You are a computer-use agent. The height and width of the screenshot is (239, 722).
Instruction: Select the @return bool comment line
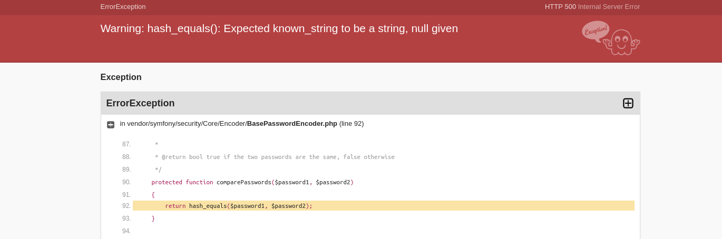pos(275,157)
